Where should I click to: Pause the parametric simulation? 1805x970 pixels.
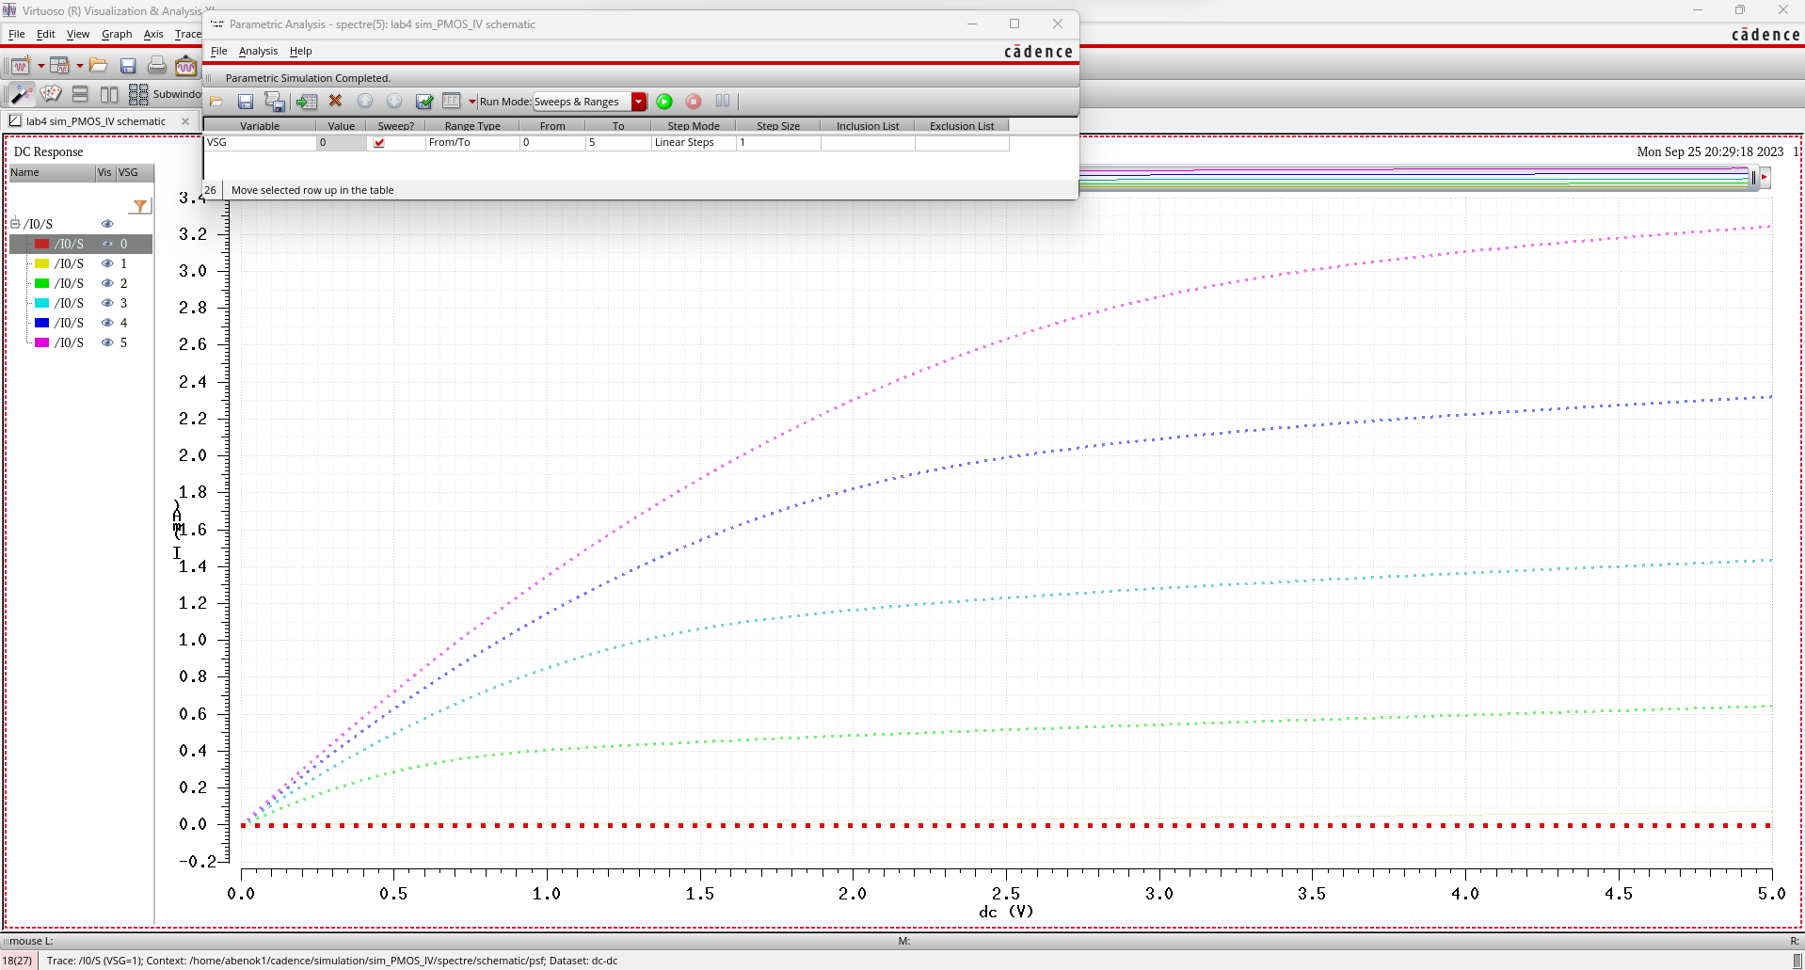tap(723, 101)
